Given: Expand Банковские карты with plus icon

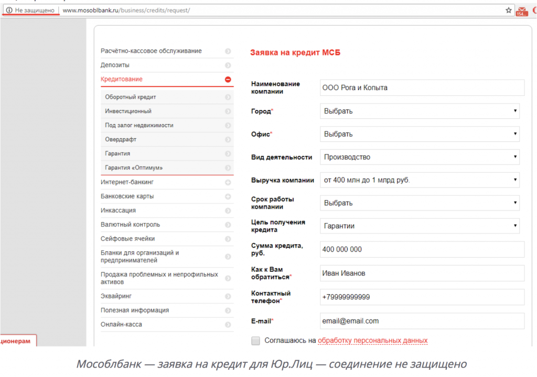Looking at the screenshot, I should pos(228,197).
